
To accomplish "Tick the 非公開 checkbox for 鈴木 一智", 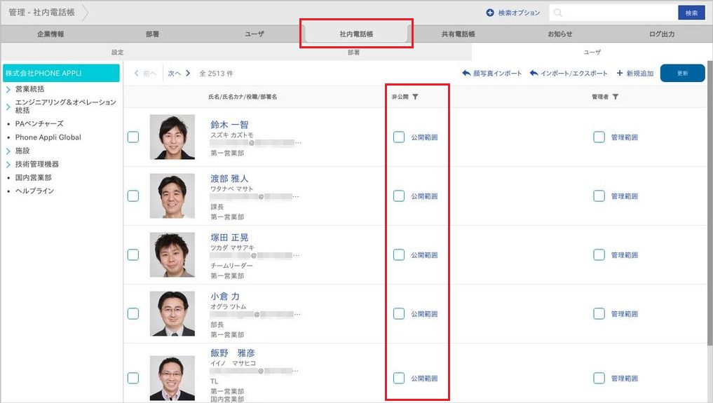I will (399, 137).
